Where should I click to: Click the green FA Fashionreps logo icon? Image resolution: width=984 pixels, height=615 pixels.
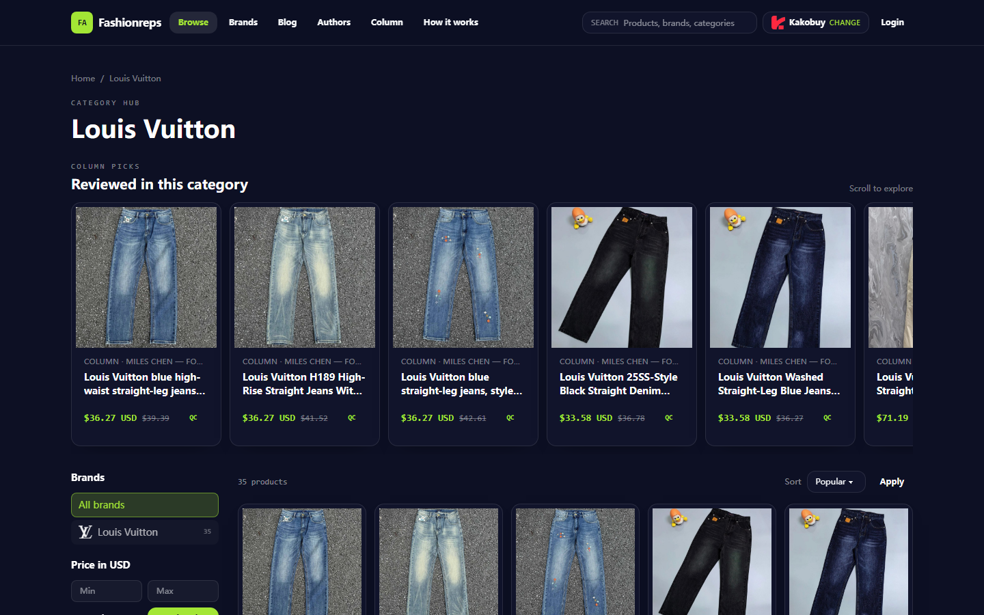(82, 23)
